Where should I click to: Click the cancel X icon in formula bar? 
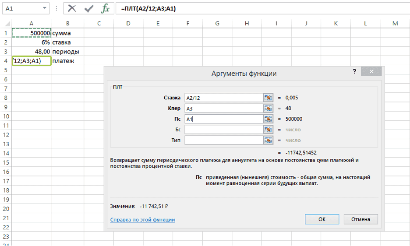coord(72,9)
